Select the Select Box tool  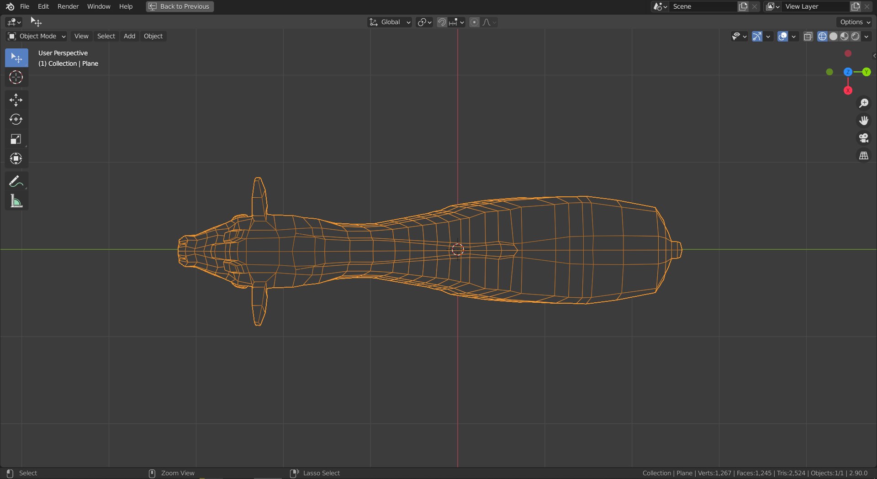click(16, 58)
